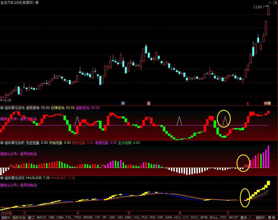Click the 港 event marker icon
The width and height of the screenshot is (278, 220).
pyautogui.click(x=148, y=103)
